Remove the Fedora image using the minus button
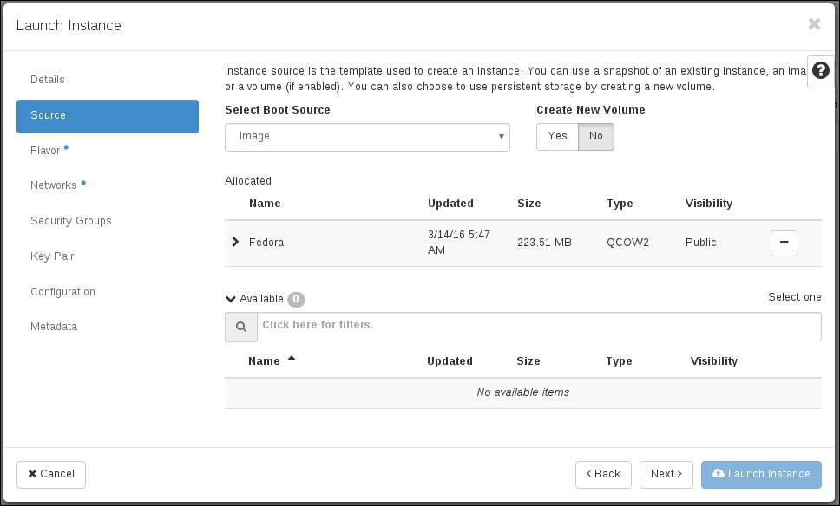Viewport: 840px width, 506px height. 784,243
